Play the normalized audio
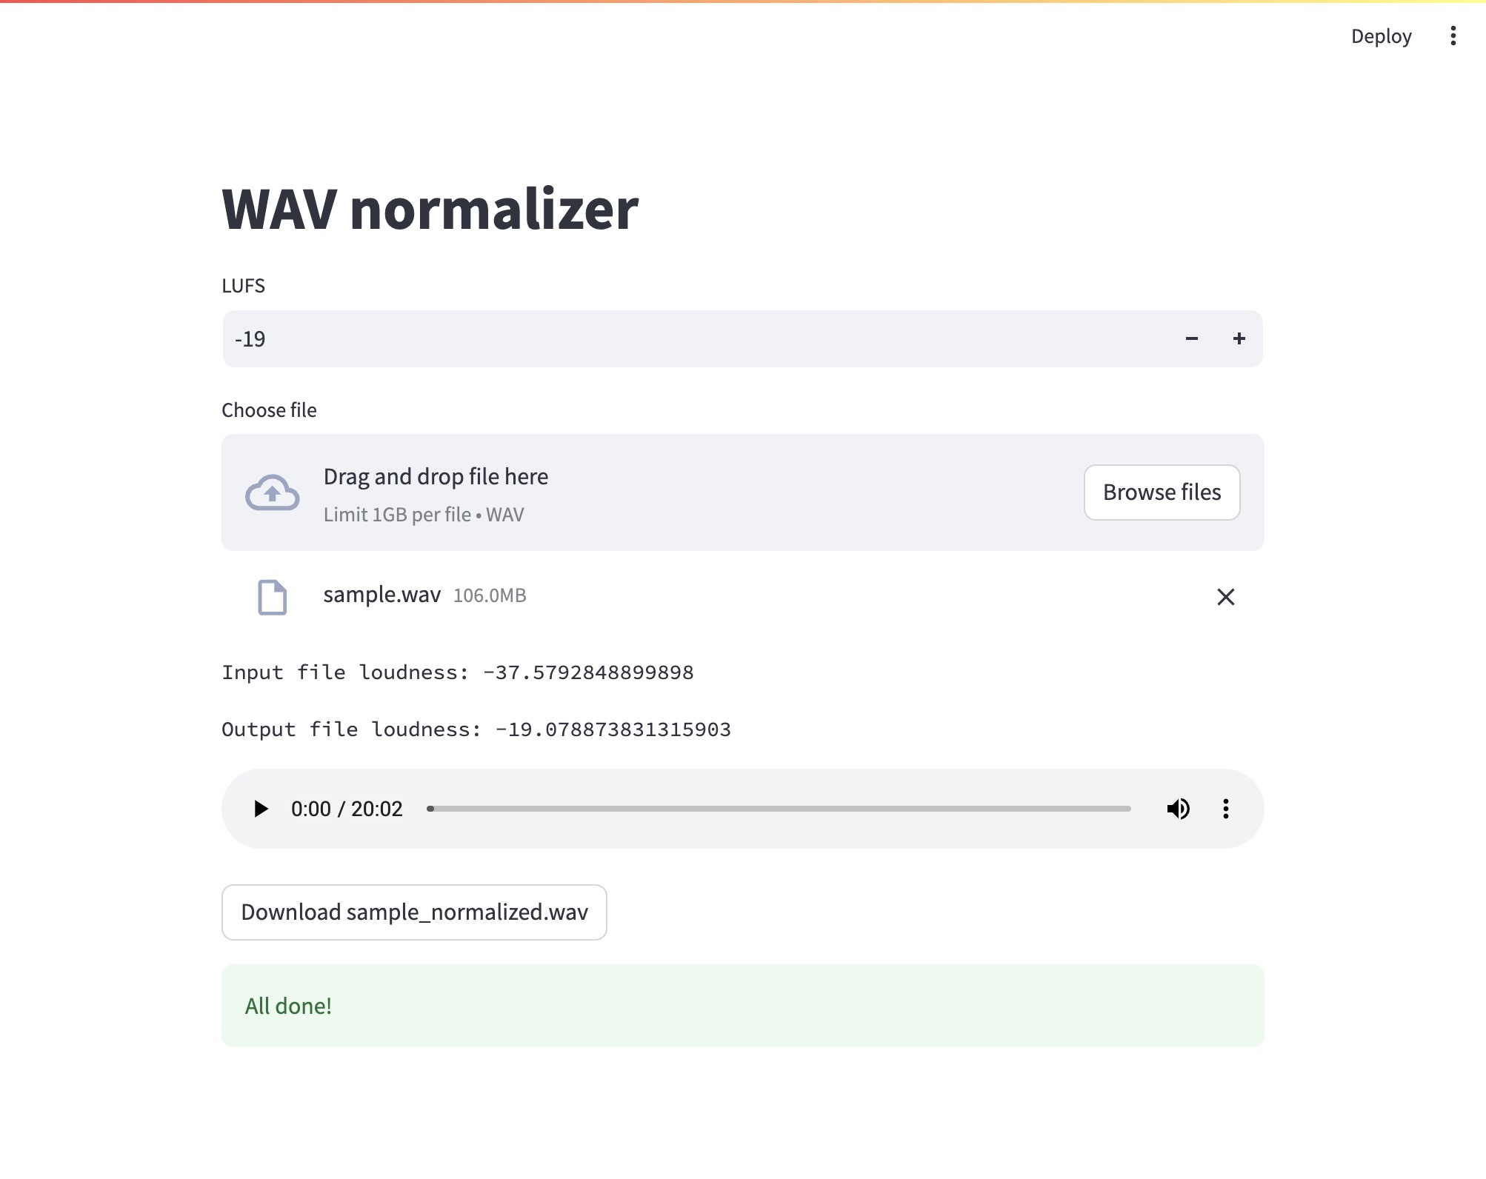Screen dimensions: 1486x1179 pyautogui.click(x=260, y=809)
